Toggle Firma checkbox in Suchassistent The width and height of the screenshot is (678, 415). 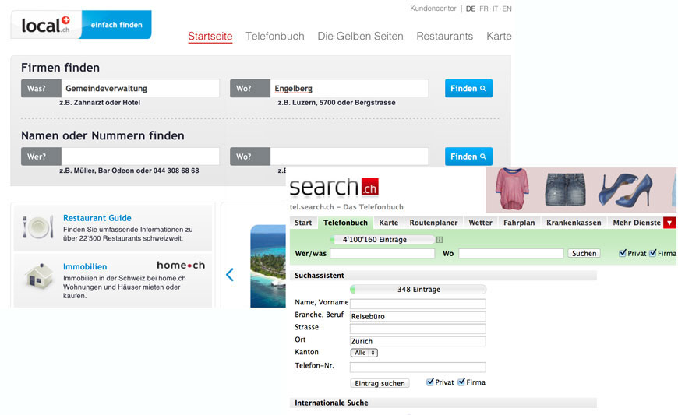[x=461, y=382]
